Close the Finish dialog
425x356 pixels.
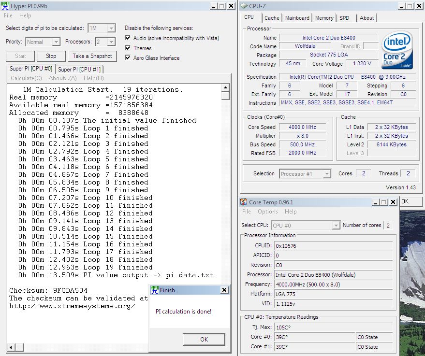(x=224, y=290)
